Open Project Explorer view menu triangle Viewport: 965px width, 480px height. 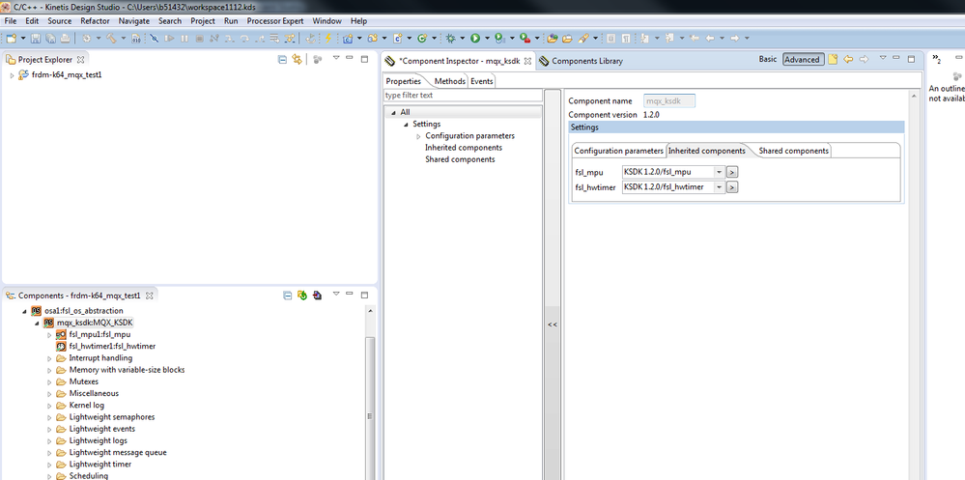pyautogui.click(x=336, y=58)
